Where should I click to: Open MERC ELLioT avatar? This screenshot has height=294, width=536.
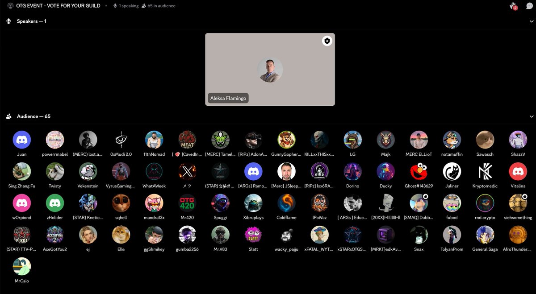point(419,140)
